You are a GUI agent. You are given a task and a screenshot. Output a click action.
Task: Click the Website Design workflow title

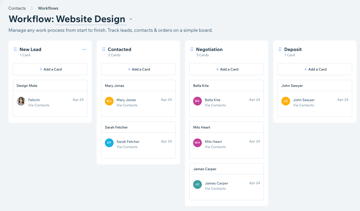(x=91, y=19)
